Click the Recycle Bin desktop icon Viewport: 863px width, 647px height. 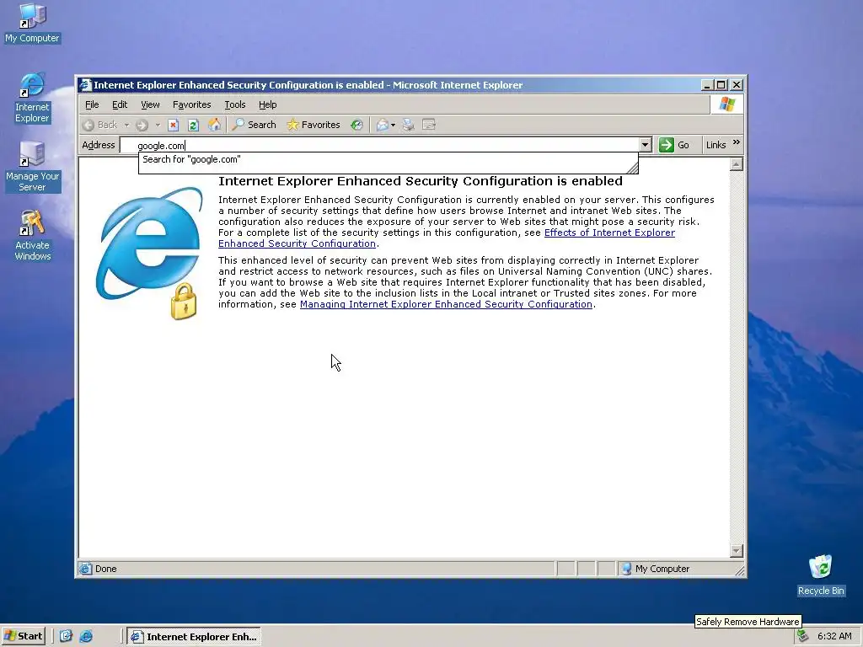click(820, 575)
